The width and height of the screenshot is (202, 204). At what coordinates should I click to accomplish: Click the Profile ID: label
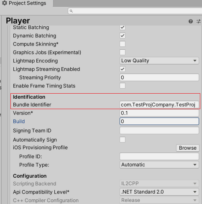coord(31,156)
